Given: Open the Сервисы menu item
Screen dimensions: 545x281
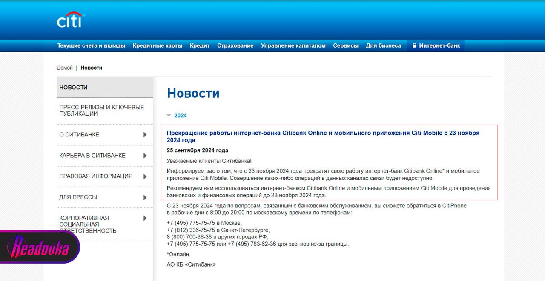Looking at the screenshot, I should click(346, 45).
